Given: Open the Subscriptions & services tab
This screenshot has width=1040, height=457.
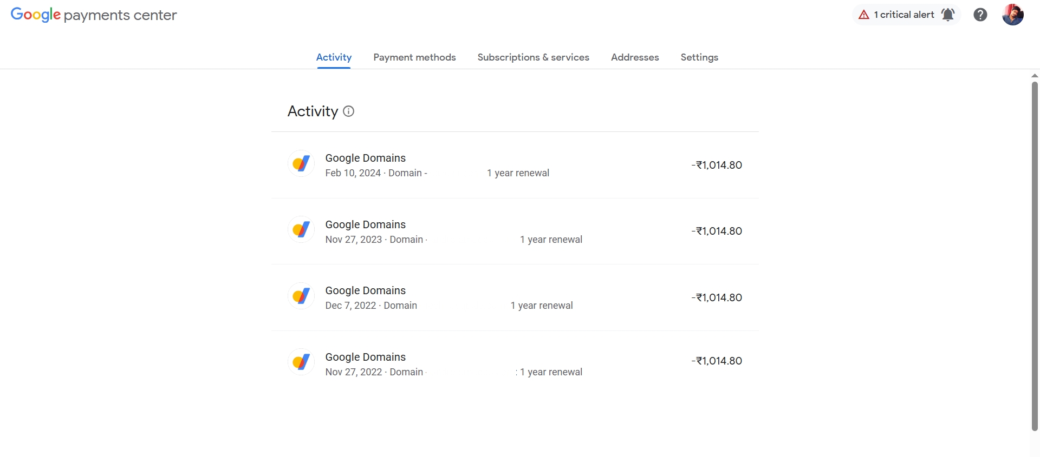Looking at the screenshot, I should point(533,57).
